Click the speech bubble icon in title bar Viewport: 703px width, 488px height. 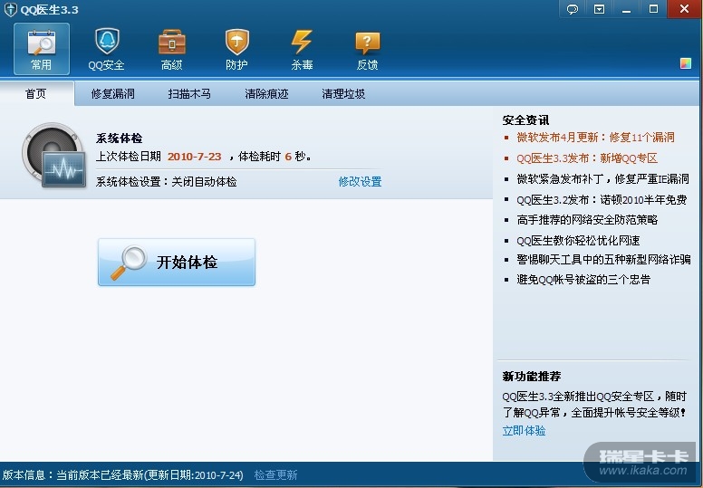coord(573,9)
